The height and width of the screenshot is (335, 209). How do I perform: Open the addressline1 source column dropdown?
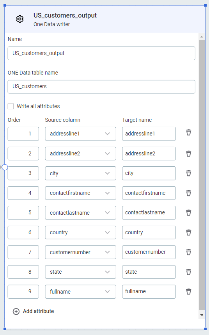[x=80, y=134]
